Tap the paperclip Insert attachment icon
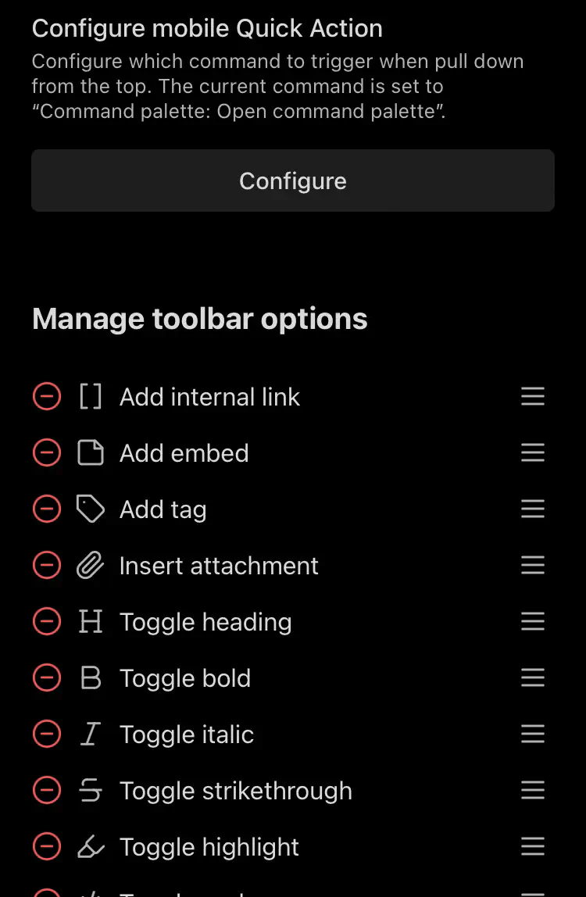The height and width of the screenshot is (897, 586). [91, 566]
